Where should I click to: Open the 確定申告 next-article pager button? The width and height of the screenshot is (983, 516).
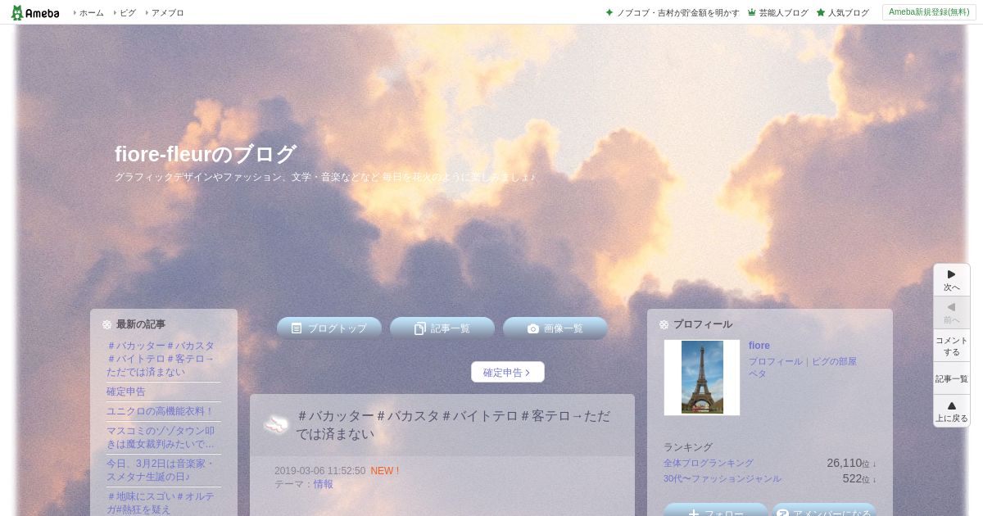[508, 372]
